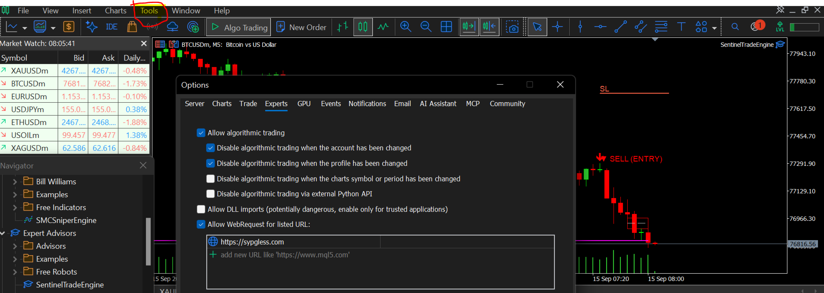Screen dimensions: 824x293
Task: Open the search magnifier in toolbar
Action: (x=735, y=27)
